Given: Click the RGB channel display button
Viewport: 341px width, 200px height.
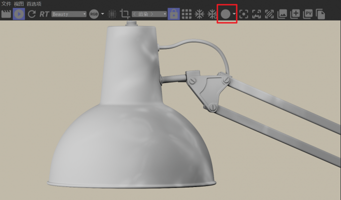Looking at the screenshot, I should point(94,14).
